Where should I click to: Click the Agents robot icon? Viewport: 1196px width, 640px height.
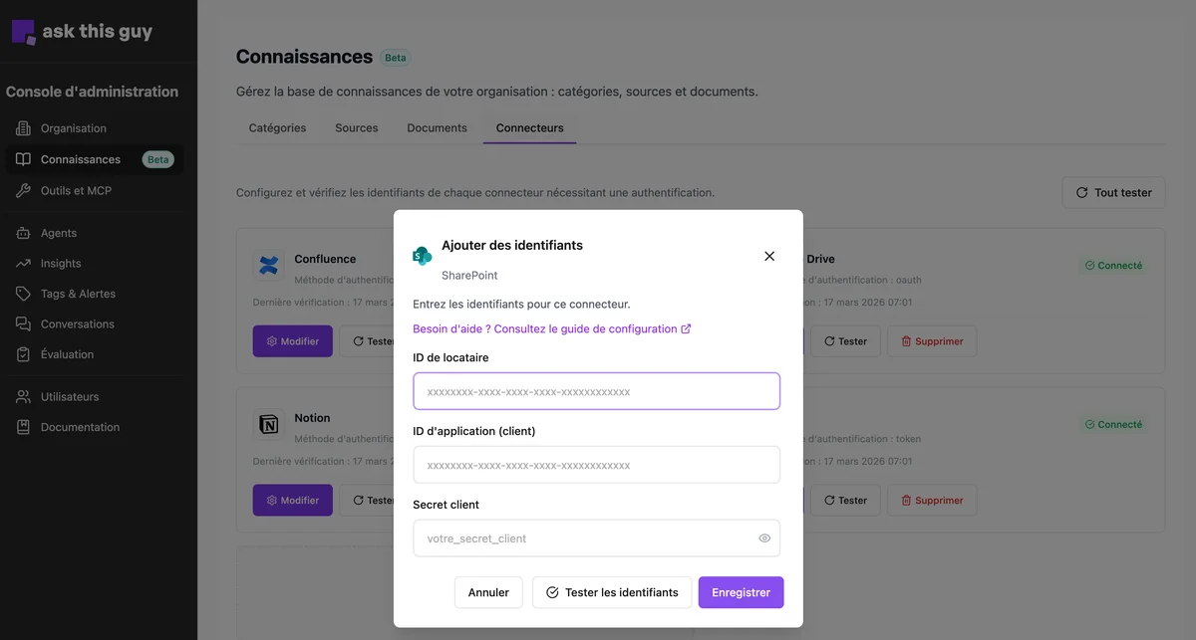(23, 233)
